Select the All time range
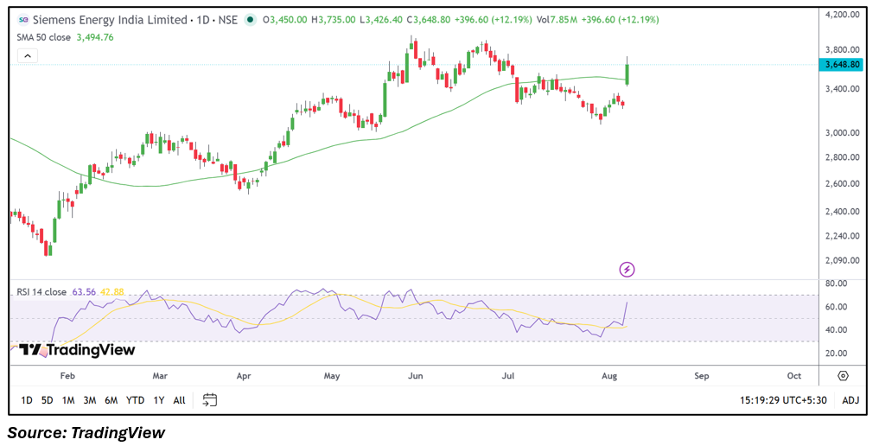Screen dimensions: 879x446 [179, 400]
